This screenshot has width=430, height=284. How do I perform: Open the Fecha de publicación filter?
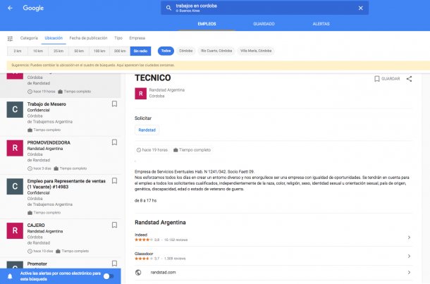pos(88,38)
